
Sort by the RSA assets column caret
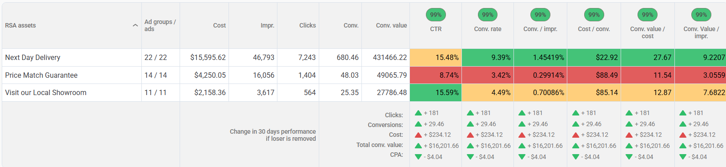[135, 25]
